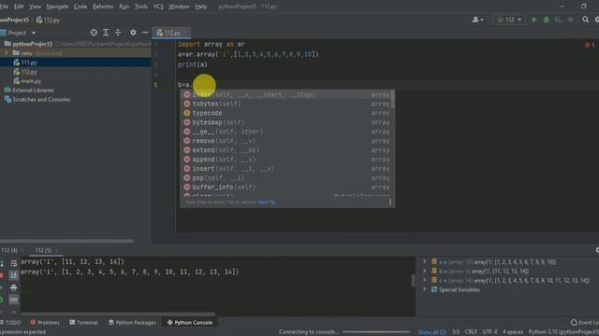Screen dimensions: 599x336
Task: Select console tab 112 (5)
Action: coord(43,250)
